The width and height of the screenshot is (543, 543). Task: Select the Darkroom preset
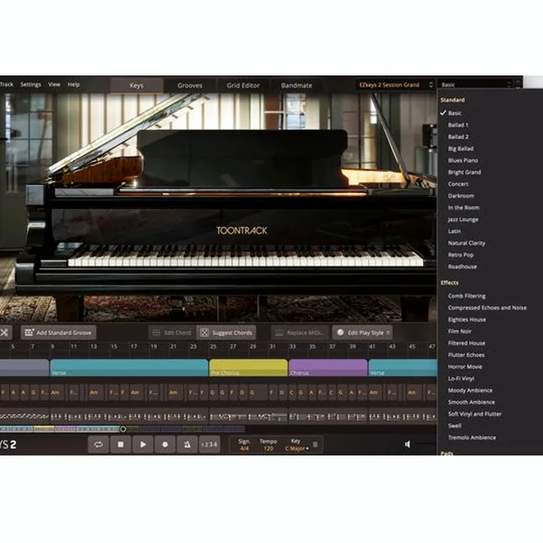click(x=461, y=195)
